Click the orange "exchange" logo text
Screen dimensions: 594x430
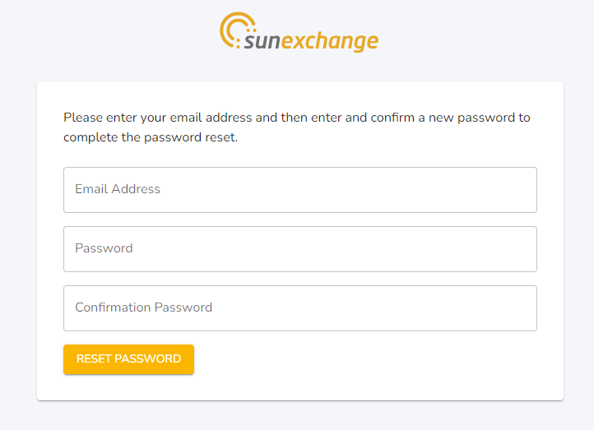pos(329,41)
